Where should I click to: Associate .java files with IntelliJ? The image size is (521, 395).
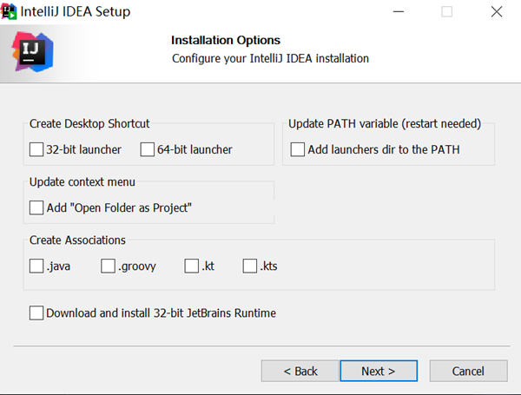[x=36, y=266]
